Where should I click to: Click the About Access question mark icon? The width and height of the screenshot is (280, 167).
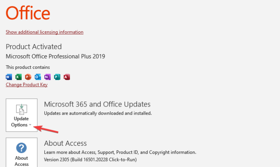coord(22,149)
